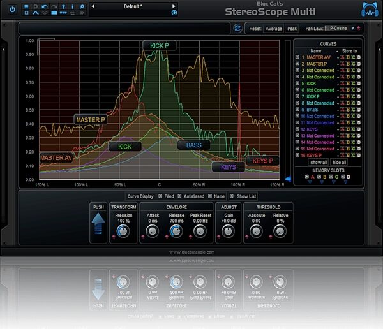The image size is (383, 329).
Task: Click the Absolute threshold knob
Action: click(256, 231)
